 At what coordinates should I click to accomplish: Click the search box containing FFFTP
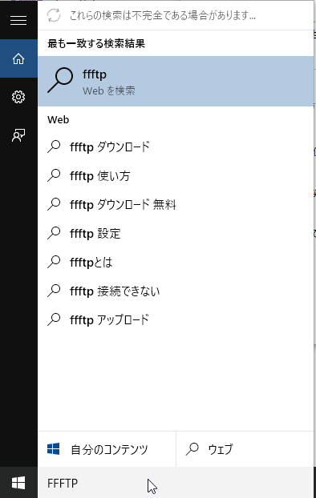point(176,483)
